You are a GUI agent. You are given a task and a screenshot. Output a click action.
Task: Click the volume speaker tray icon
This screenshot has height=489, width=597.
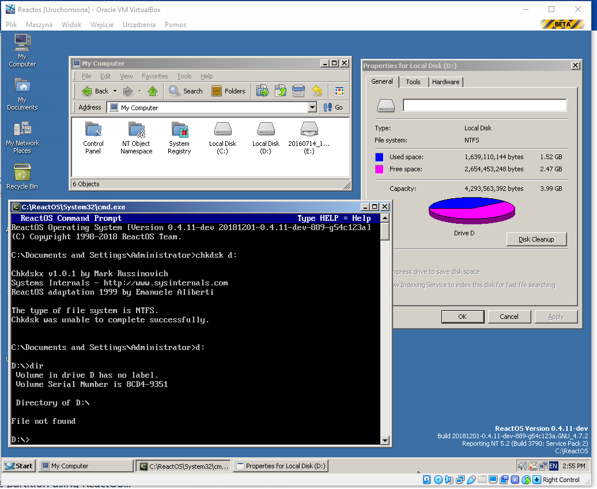coord(522,466)
